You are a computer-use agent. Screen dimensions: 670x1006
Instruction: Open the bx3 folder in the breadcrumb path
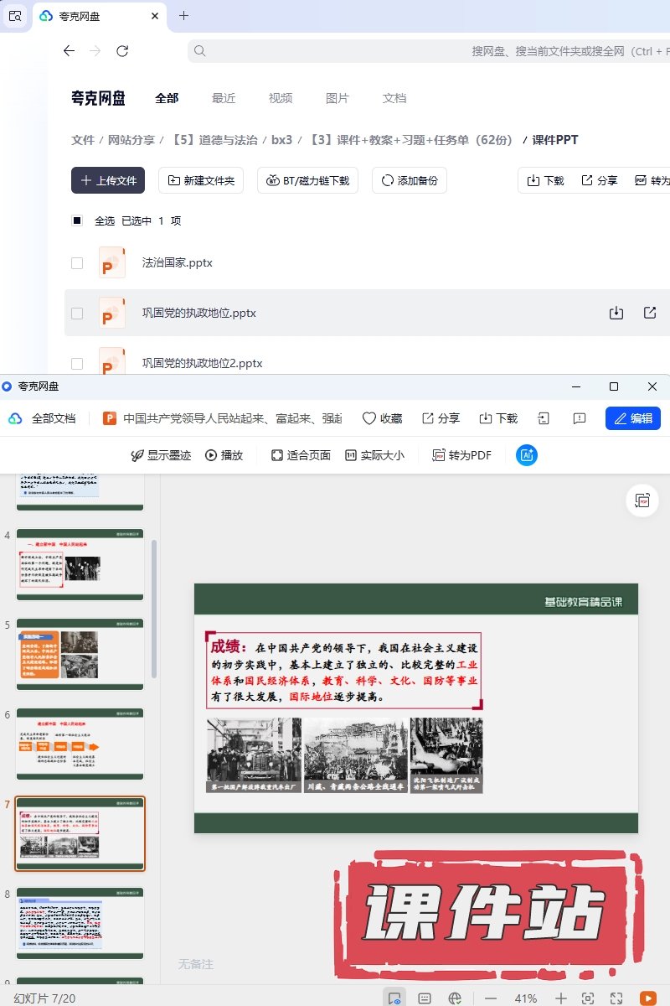[281, 140]
